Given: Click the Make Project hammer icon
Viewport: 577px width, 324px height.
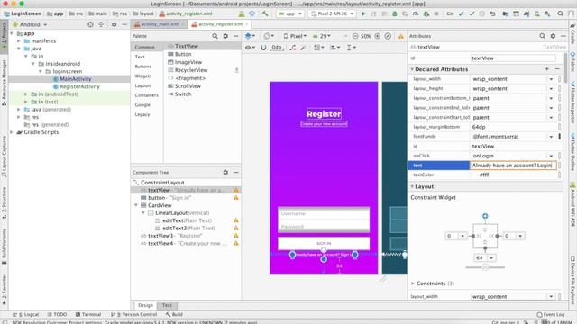Looking at the screenshot, I should (x=264, y=13).
